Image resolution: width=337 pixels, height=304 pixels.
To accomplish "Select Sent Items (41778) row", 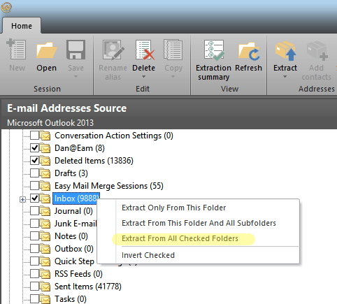I will pyautogui.click(x=88, y=287).
